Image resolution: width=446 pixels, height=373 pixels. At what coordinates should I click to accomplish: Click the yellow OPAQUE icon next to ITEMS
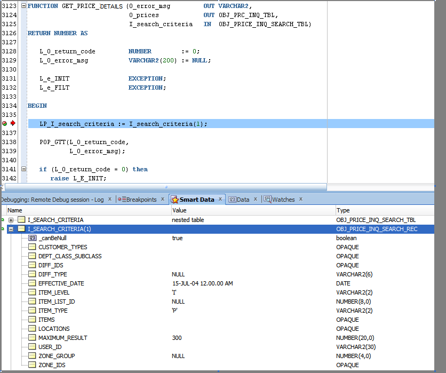[32, 320]
